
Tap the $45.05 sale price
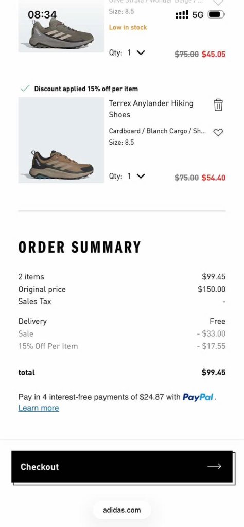(214, 54)
